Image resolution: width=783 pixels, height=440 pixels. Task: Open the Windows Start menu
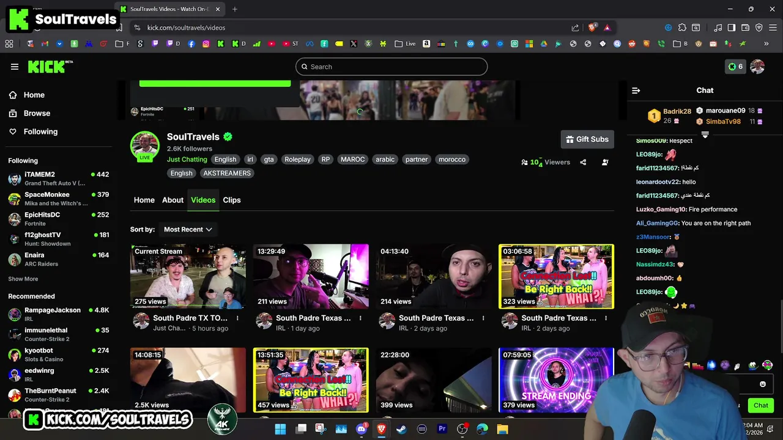[280, 429]
